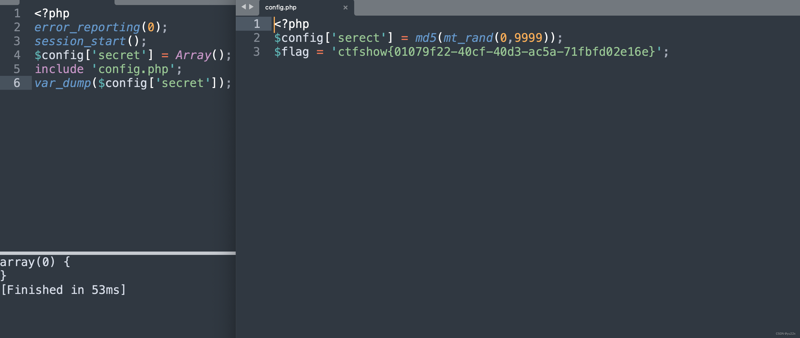Click the number 9999 in config.php
This screenshot has height=338, width=800.
click(528, 38)
